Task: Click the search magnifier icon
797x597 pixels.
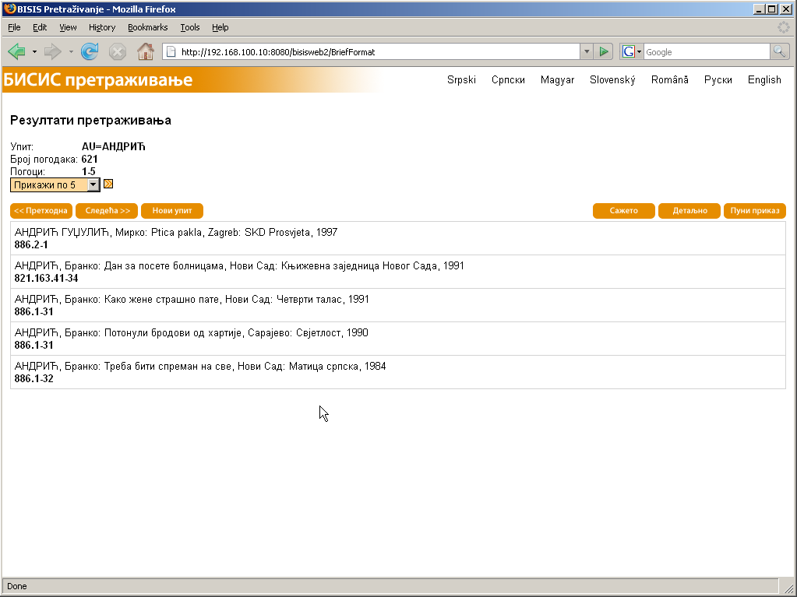Action: (779, 52)
